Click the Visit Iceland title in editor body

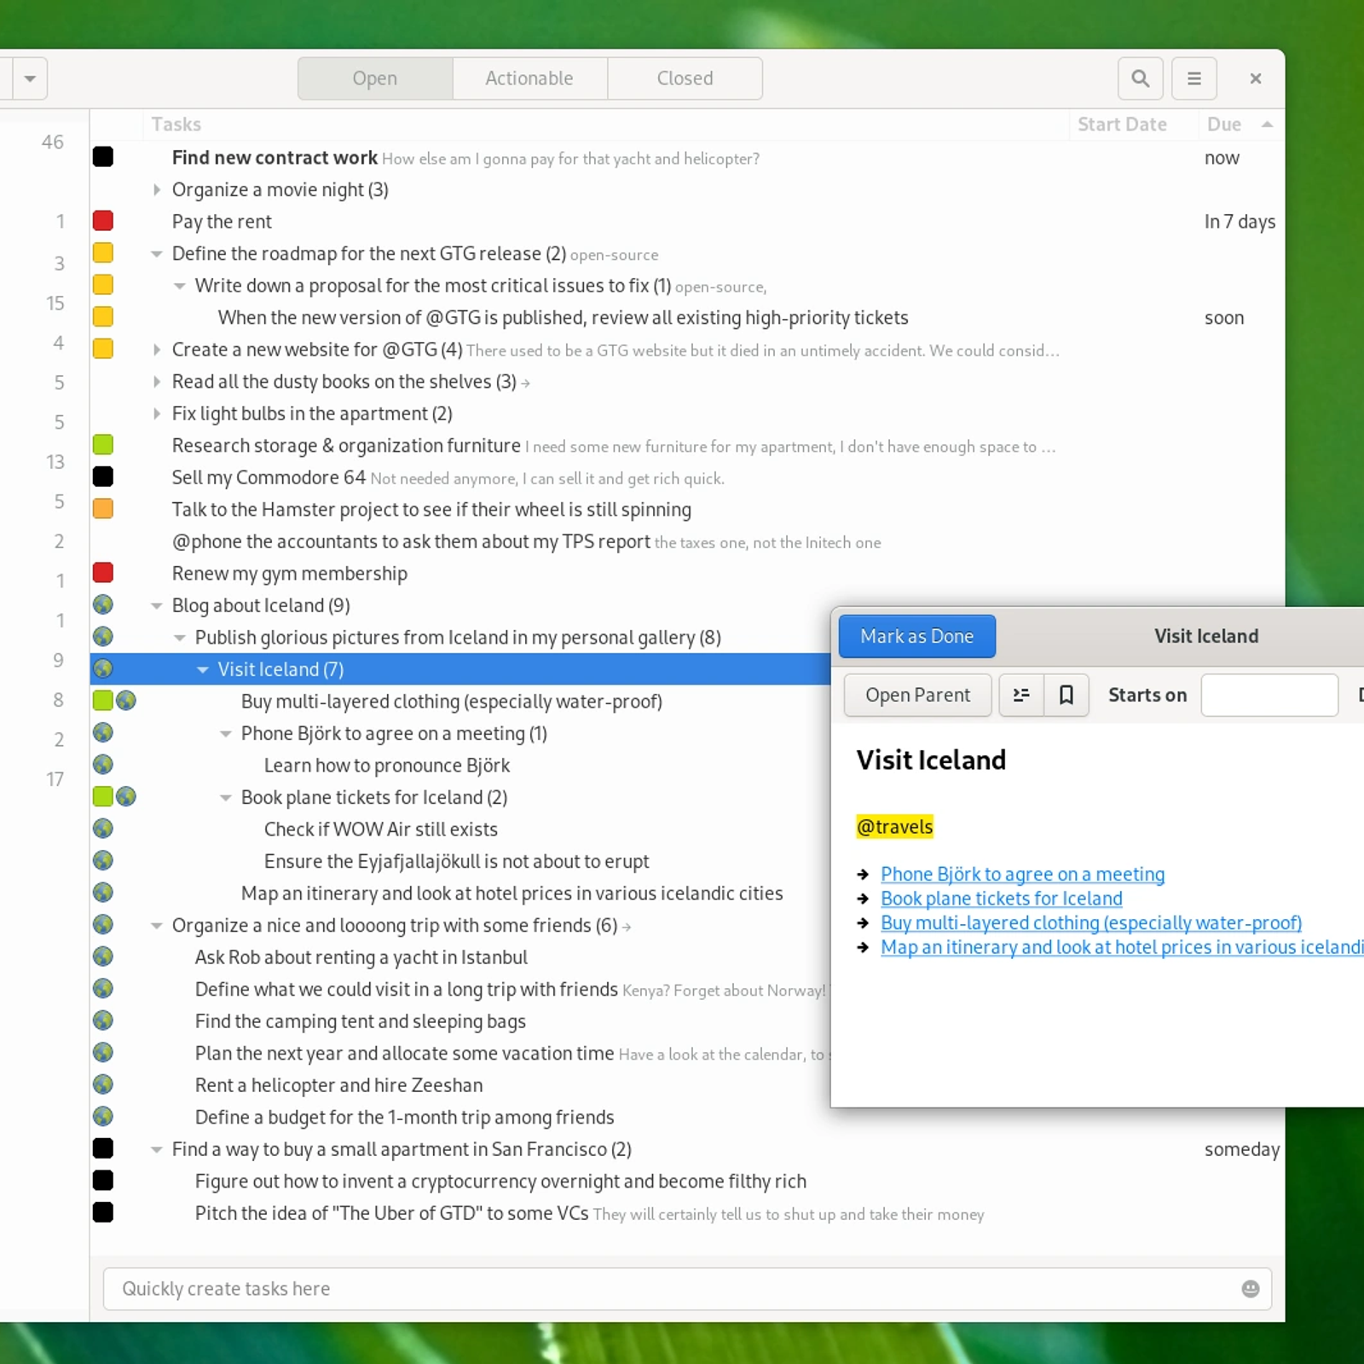[931, 760]
